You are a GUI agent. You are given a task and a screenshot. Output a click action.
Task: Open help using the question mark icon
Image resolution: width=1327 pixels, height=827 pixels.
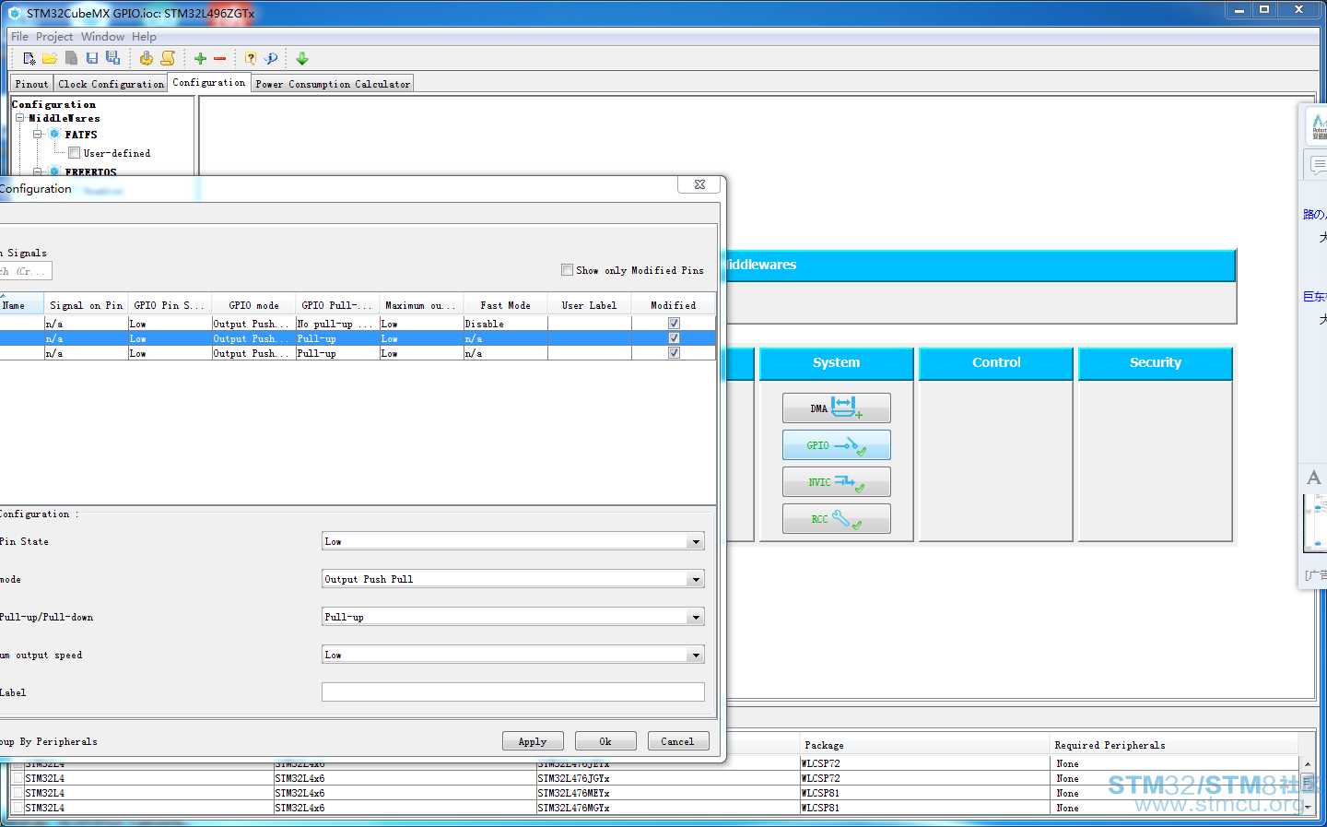click(x=251, y=58)
